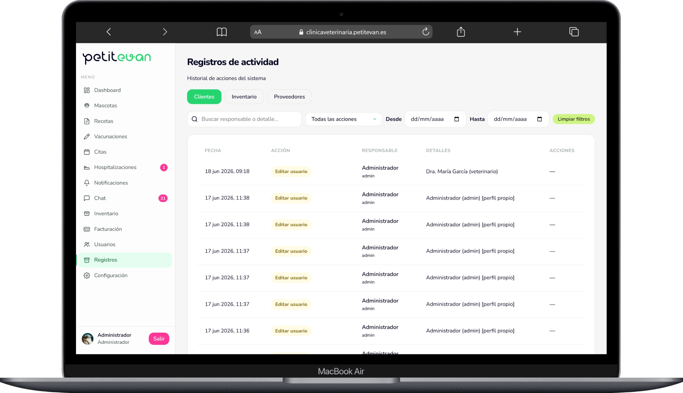The height and width of the screenshot is (393, 683).
Task: Switch to the Inventario tab
Action: tap(244, 97)
